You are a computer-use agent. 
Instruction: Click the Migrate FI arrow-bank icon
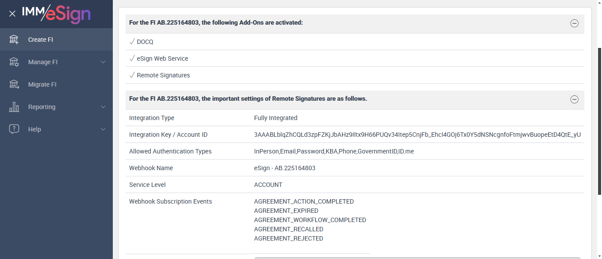14,84
